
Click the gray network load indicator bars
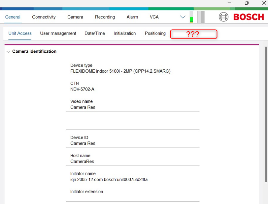click(201, 17)
